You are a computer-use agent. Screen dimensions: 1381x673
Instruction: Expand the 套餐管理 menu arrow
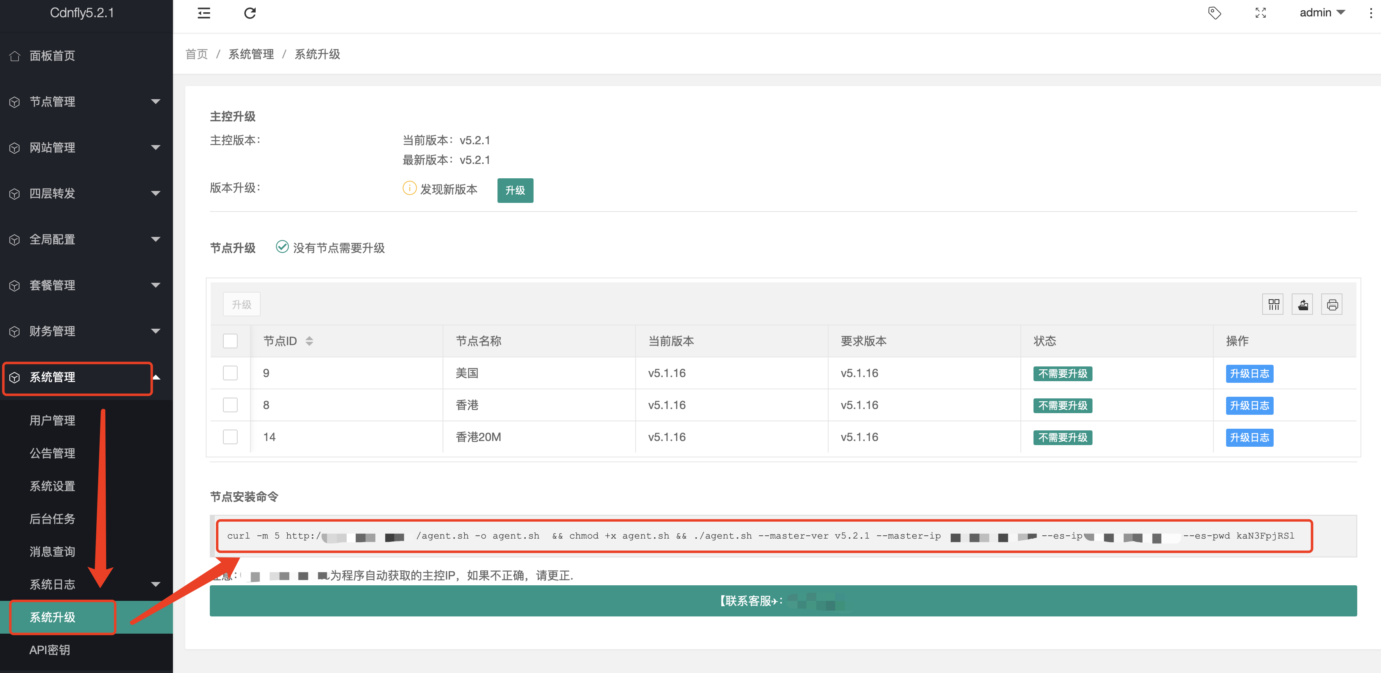click(155, 285)
